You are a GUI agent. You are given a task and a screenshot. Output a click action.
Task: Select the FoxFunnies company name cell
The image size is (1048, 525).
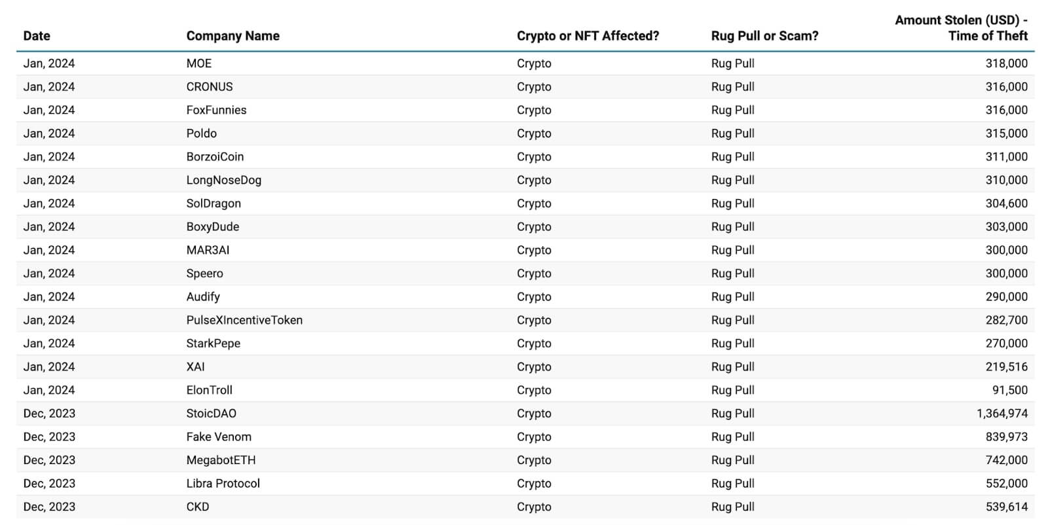(216, 110)
